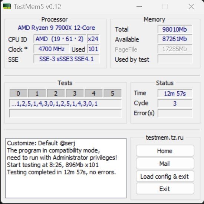Click the Used threads value 101

(93, 49)
